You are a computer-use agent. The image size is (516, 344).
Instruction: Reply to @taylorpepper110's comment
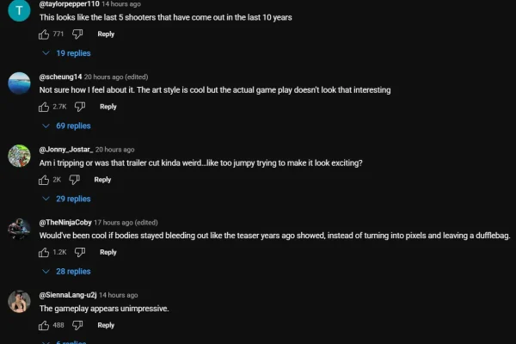(106, 34)
